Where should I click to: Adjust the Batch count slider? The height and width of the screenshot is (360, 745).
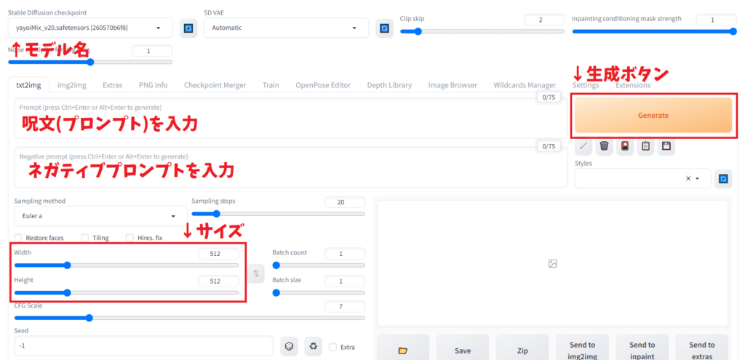coord(319,265)
